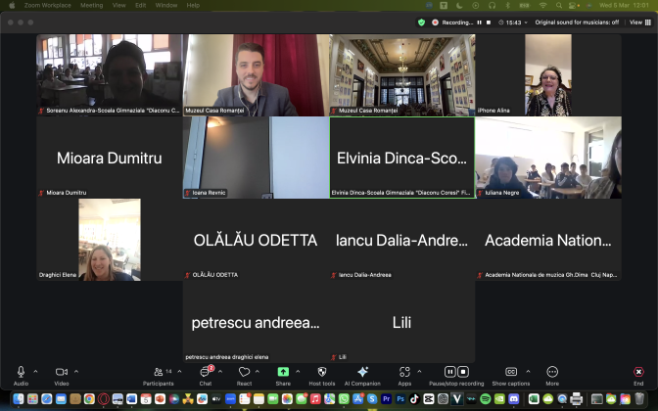Image resolution: width=658 pixels, height=411 pixels.
Task: Select Draghici Elena's video thumbnail
Action: pyautogui.click(x=110, y=240)
